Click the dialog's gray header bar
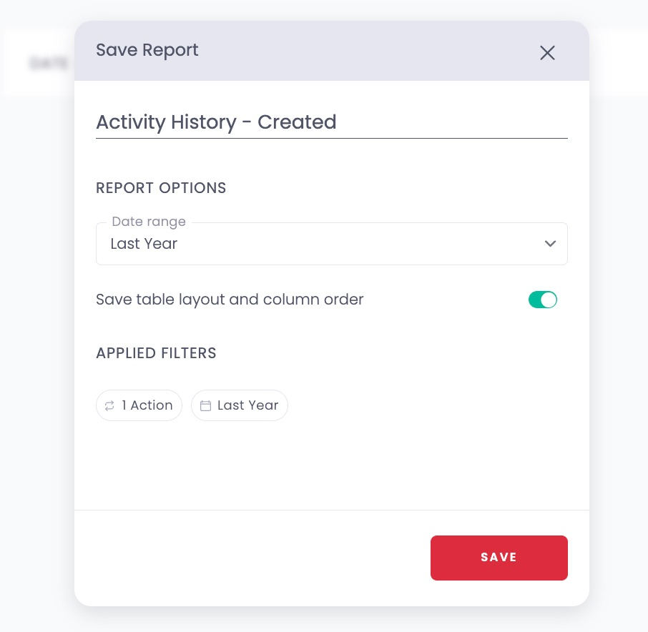 [x=331, y=51]
